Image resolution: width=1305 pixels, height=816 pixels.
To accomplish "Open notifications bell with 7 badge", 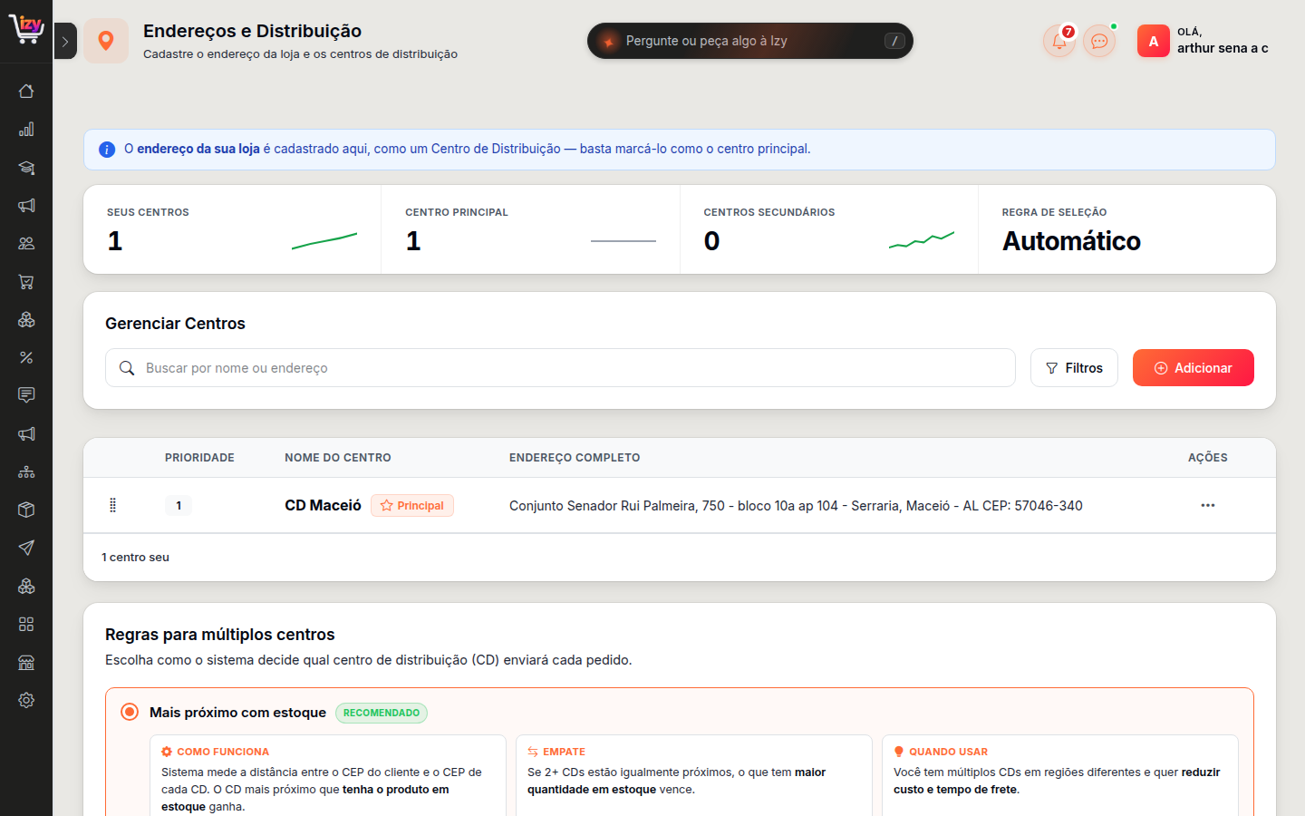I will click(x=1058, y=41).
